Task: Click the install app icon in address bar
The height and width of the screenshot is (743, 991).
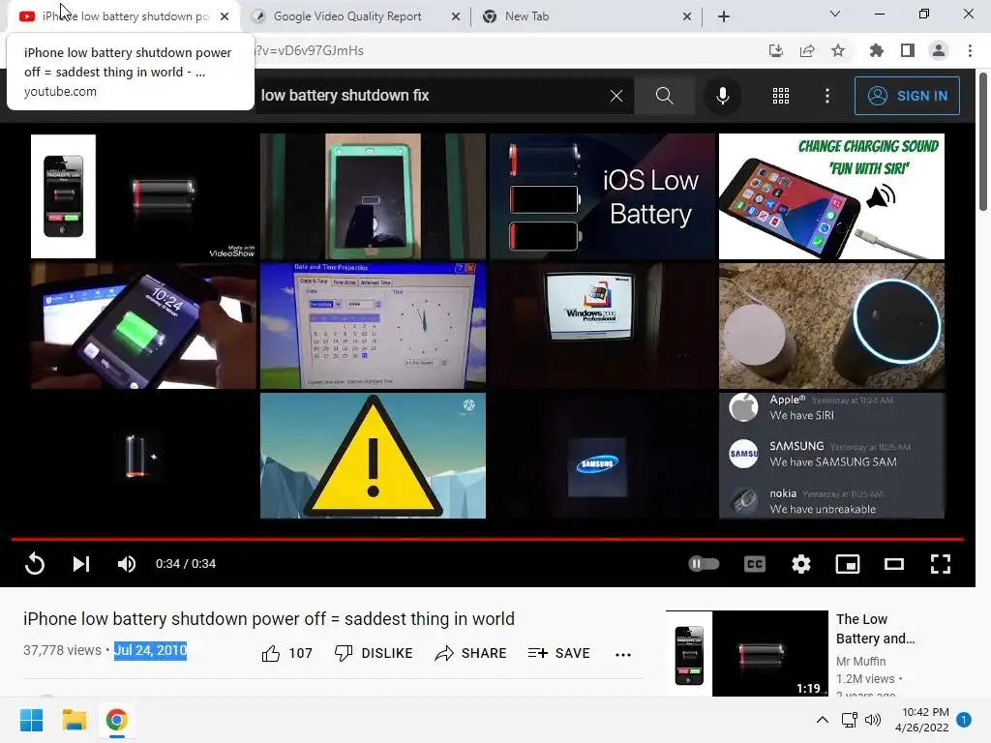Action: [x=776, y=50]
